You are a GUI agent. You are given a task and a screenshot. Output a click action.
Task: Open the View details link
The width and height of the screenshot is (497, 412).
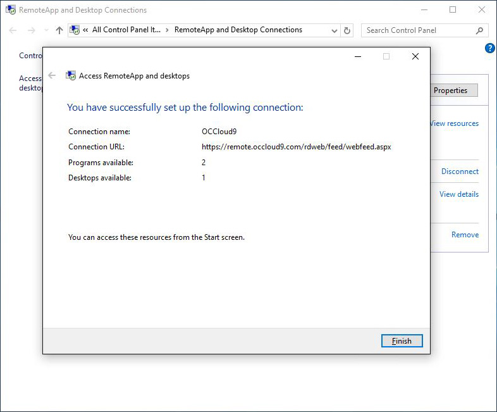459,194
